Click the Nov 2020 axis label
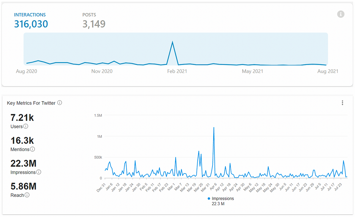Image resolution: width=355 pixels, height=217 pixels. [x=102, y=71]
